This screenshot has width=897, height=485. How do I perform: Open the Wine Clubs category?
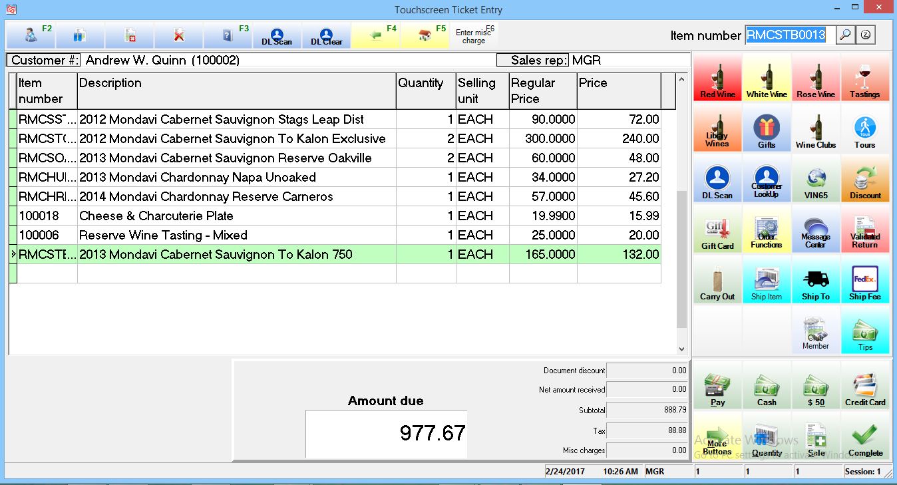click(816, 129)
